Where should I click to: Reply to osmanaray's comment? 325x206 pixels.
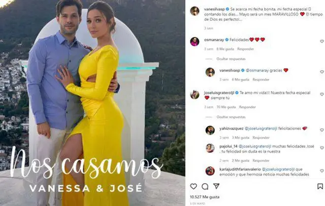245,49
